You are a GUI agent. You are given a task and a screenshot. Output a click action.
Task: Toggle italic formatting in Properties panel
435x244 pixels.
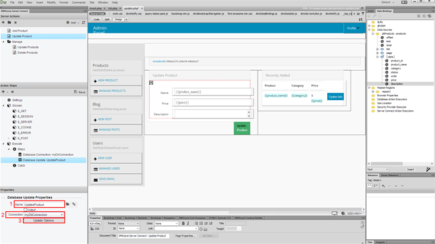point(188,223)
